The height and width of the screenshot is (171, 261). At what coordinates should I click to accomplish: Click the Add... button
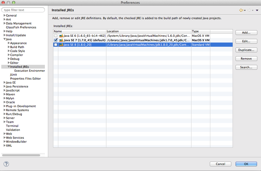(246, 33)
